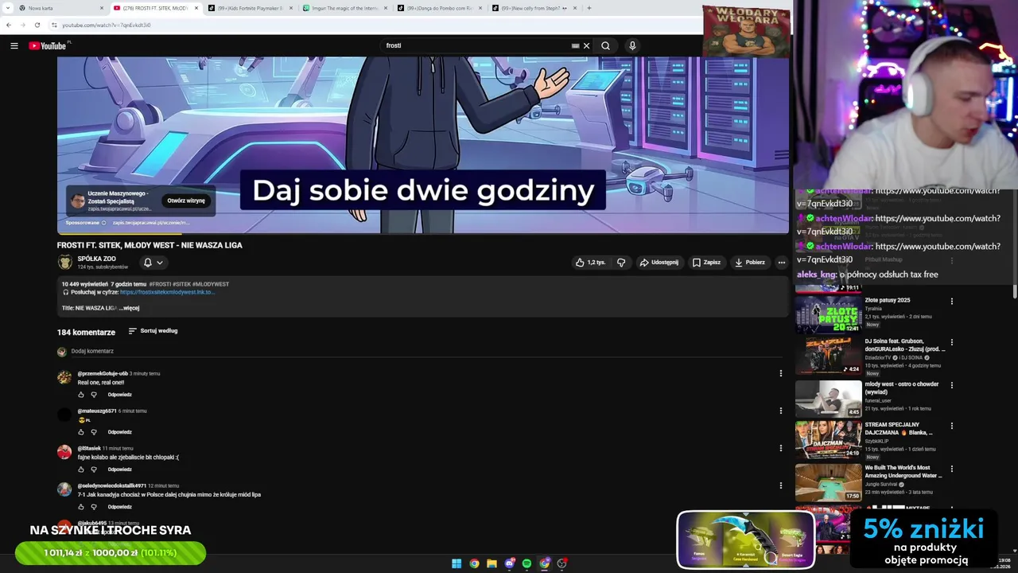Like the video showing 1,2 tys.
The width and height of the screenshot is (1018, 573).
tap(590, 262)
